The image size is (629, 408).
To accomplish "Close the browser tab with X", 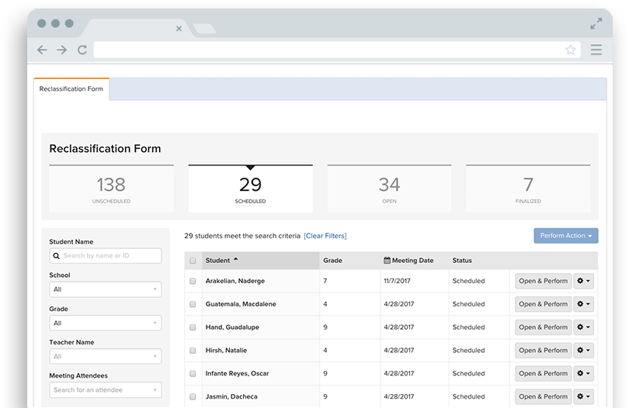I will [x=179, y=29].
